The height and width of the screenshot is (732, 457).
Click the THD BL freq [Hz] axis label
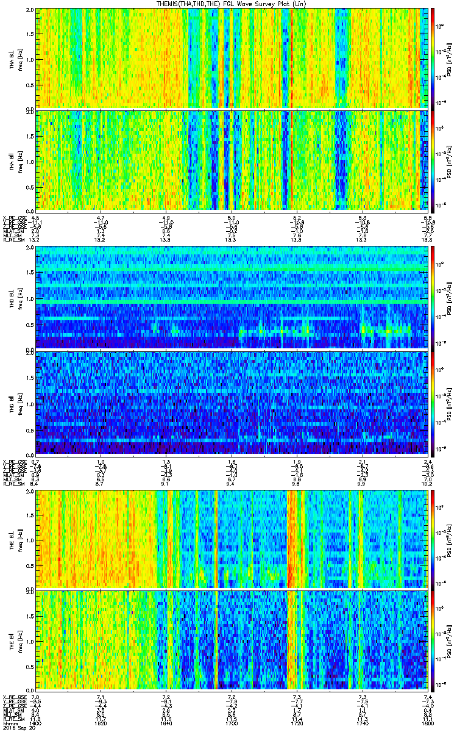(19, 298)
